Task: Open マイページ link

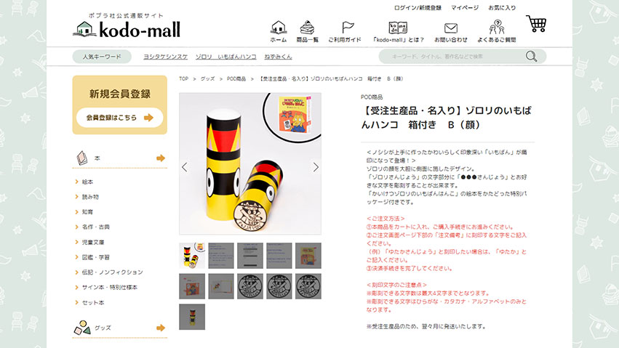Action: (465, 7)
